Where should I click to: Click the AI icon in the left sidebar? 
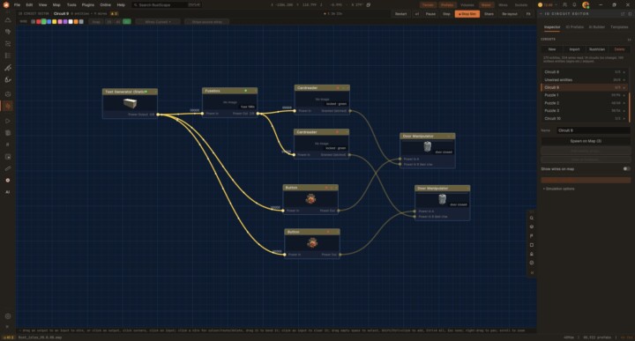(8, 192)
